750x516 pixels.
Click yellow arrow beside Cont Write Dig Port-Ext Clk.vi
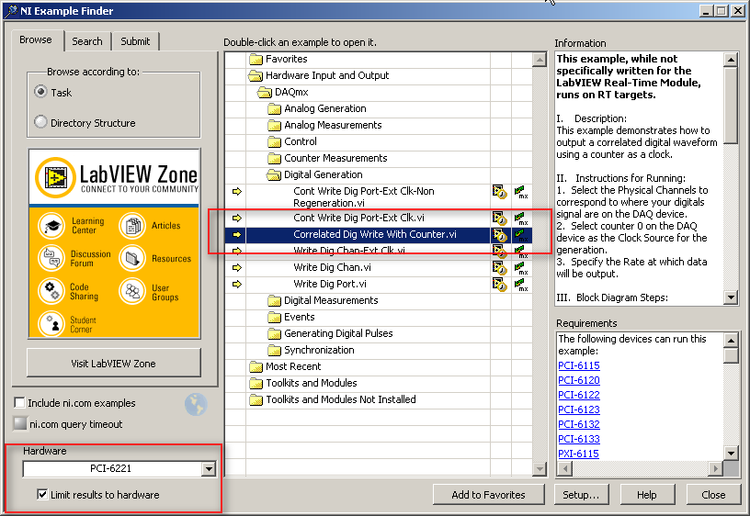[x=237, y=218]
